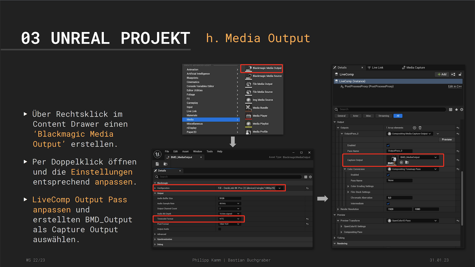The height and width of the screenshot is (267, 475).
Task: Select Blackmagic Media Output in the Media submenu
Action: coord(267,68)
